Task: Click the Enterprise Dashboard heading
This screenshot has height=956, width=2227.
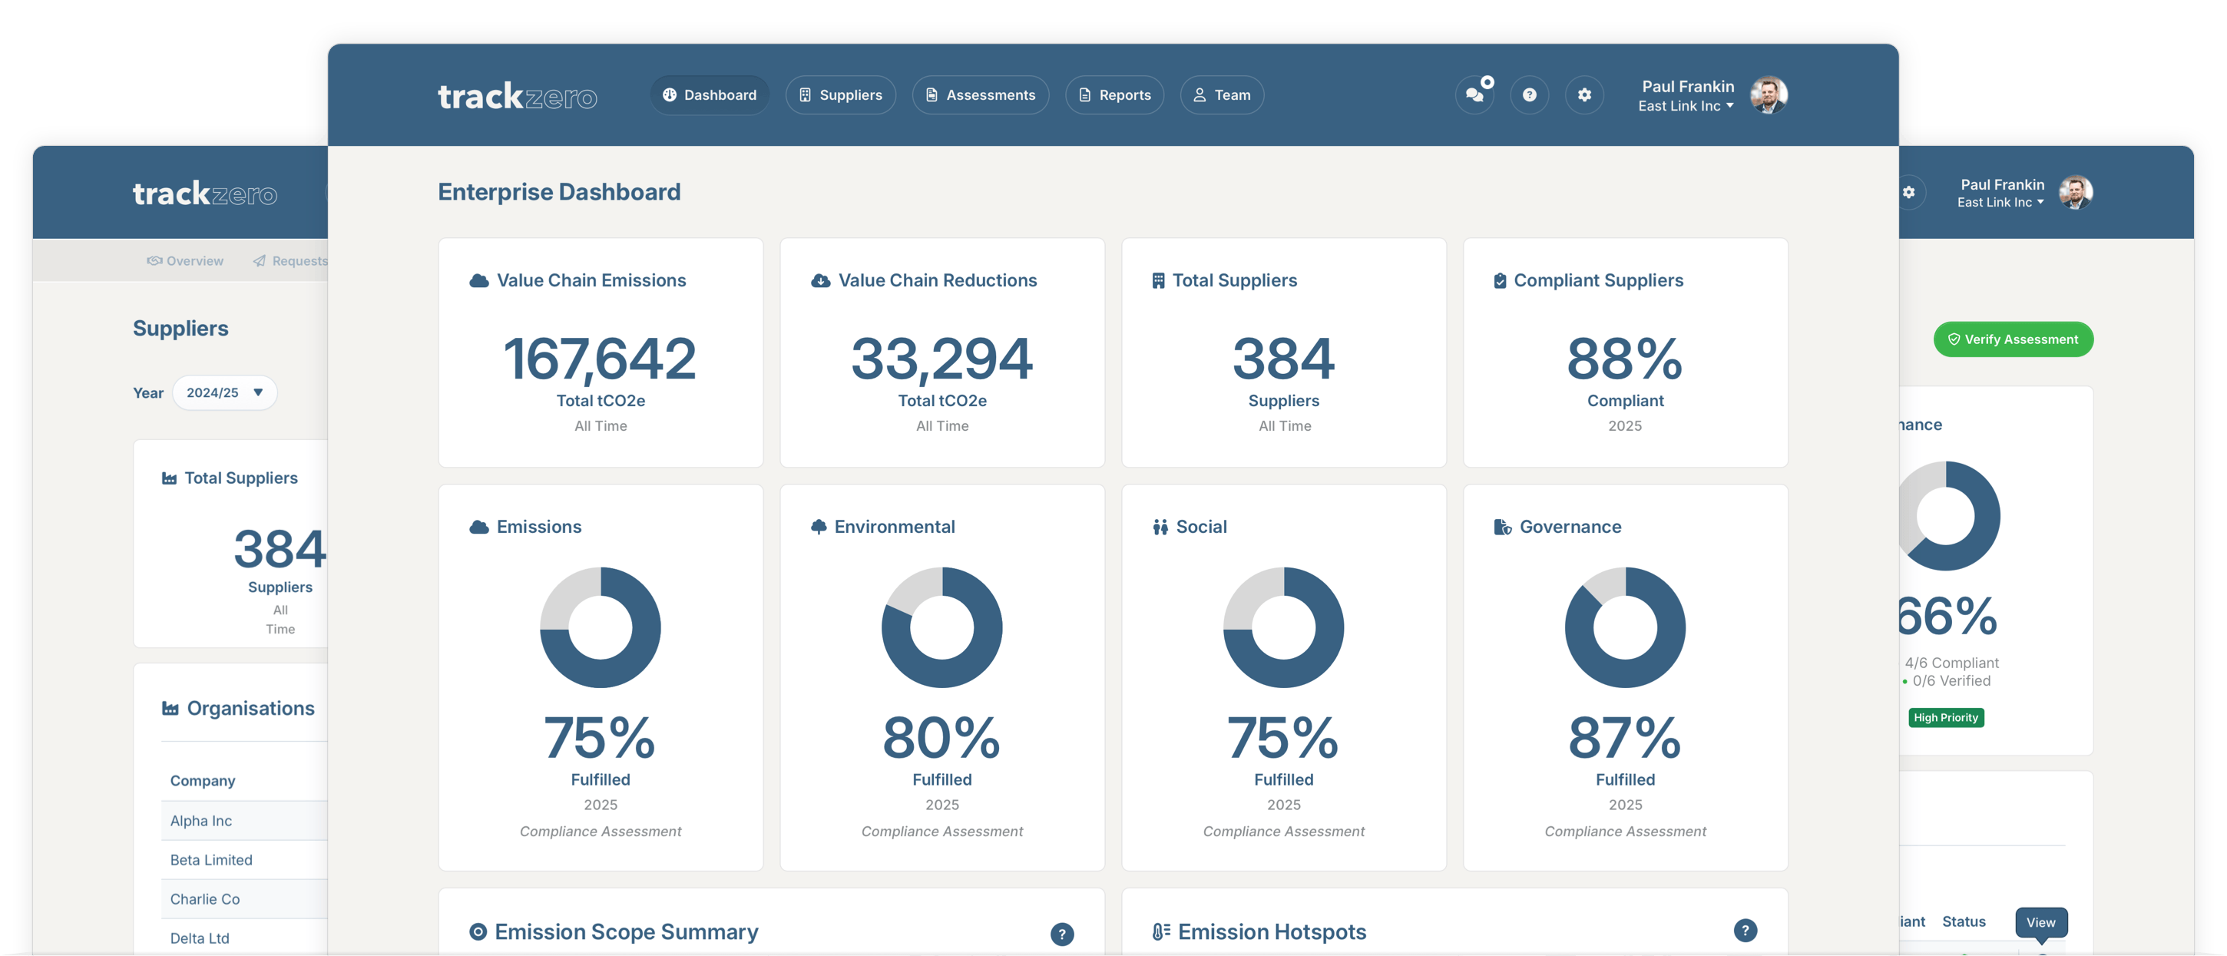Action: point(559,192)
